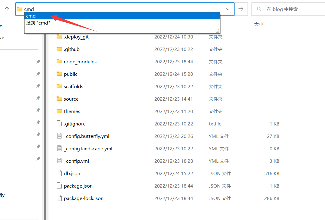This screenshot has width=325, height=220.
Task: Select the node_modules folder icon
Action: click(59, 62)
